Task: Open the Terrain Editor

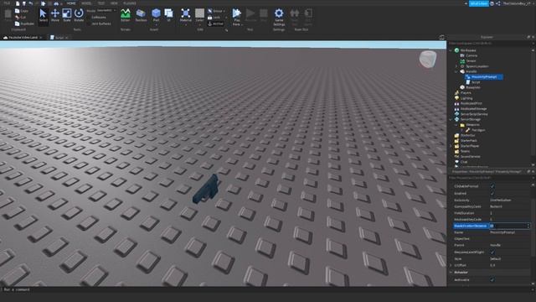Action: (126, 15)
